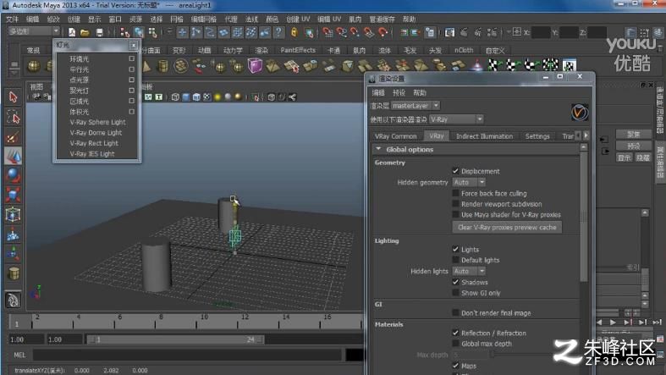
Task: Enable Global max depth checkbox
Action: pyautogui.click(x=456, y=344)
